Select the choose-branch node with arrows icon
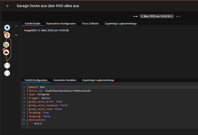The height and width of the screenshot is (135, 198). coord(7,35)
